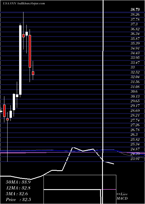Select the 29.65 price level
The height and width of the screenshot is (204, 145).
[x=135, y=101]
